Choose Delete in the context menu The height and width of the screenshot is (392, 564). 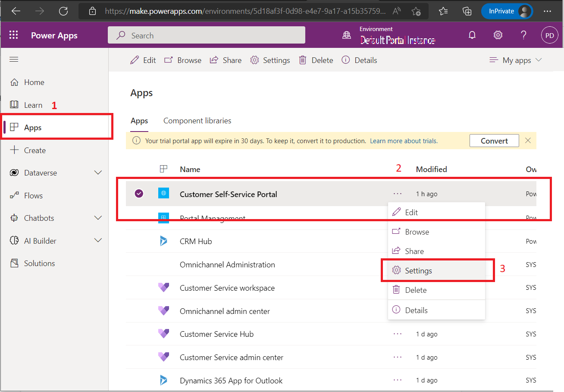[x=436, y=290]
